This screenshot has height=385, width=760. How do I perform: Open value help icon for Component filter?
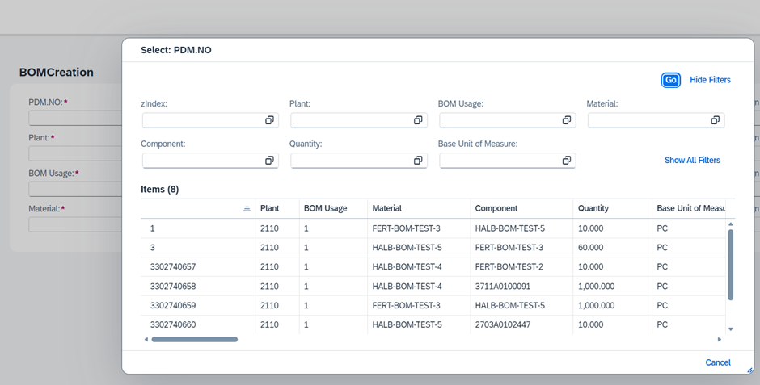coord(269,161)
